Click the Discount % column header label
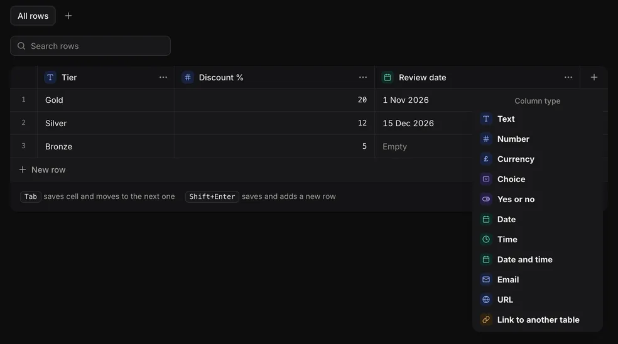Image resolution: width=618 pixels, height=344 pixels. click(221, 78)
